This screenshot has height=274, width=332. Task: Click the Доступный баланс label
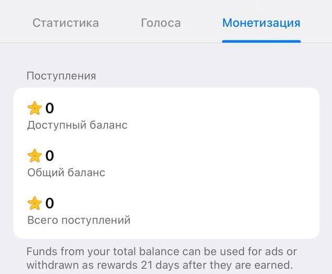[x=77, y=125]
